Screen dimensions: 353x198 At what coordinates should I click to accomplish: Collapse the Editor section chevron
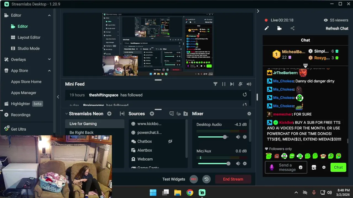(x=49, y=15)
